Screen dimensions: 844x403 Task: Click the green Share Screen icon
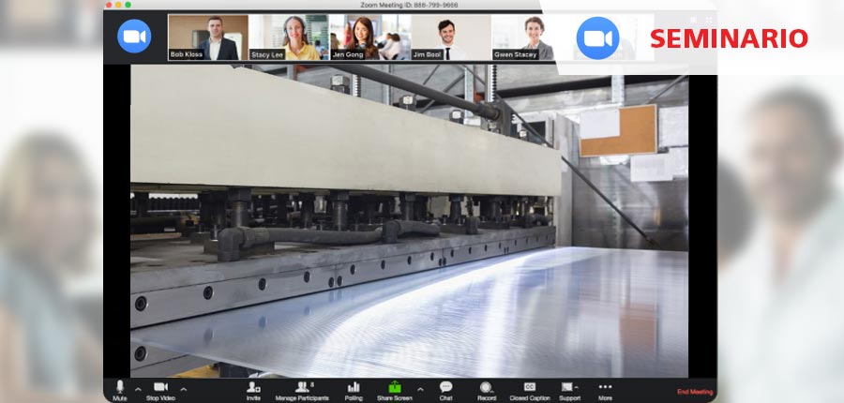394,387
